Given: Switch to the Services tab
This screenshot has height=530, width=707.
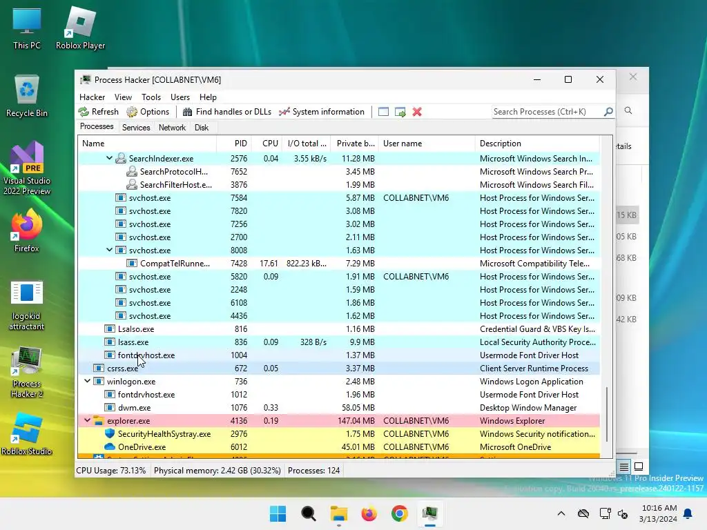Looking at the screenshot, I should [x=136, y=128].
